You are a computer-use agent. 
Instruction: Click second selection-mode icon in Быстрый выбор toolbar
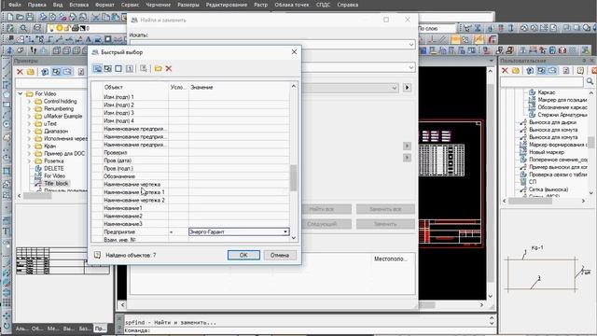108,68
